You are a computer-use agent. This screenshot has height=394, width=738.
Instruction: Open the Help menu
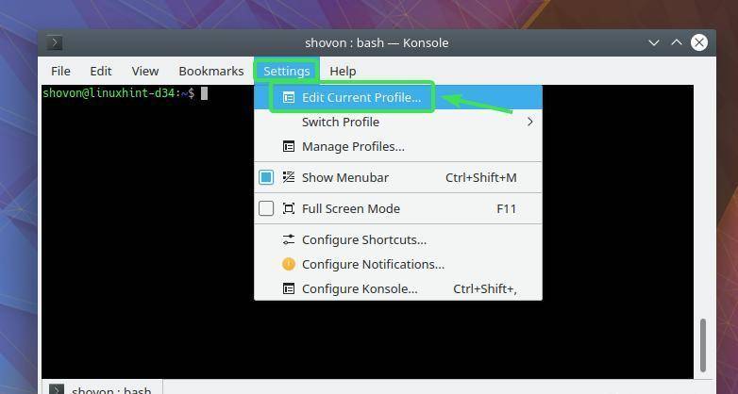pyautogui.click(x=343, y=71)
